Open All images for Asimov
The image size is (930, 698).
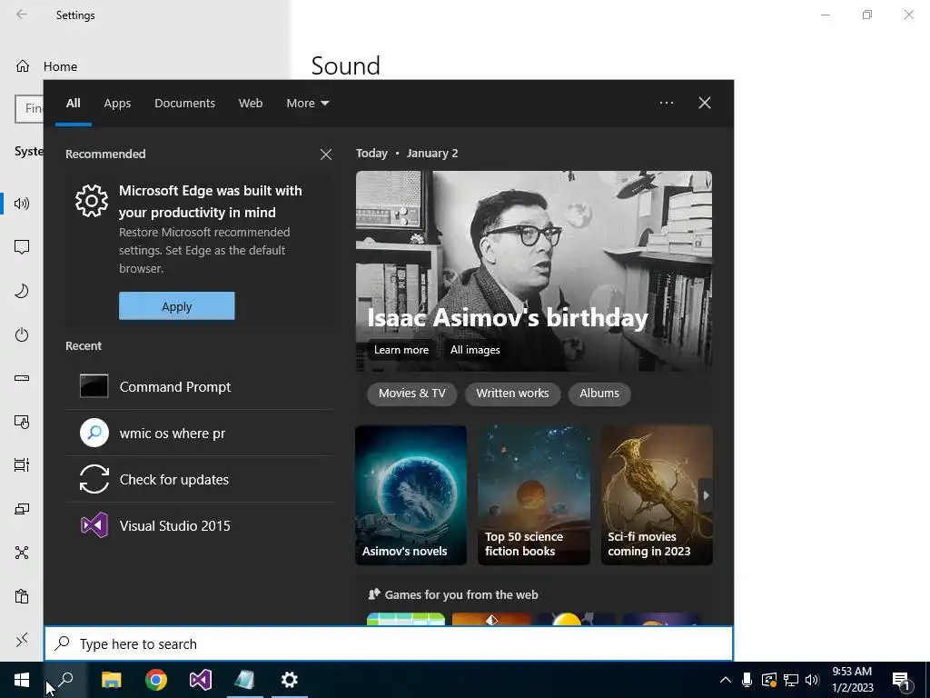click(x=475, y=350)
